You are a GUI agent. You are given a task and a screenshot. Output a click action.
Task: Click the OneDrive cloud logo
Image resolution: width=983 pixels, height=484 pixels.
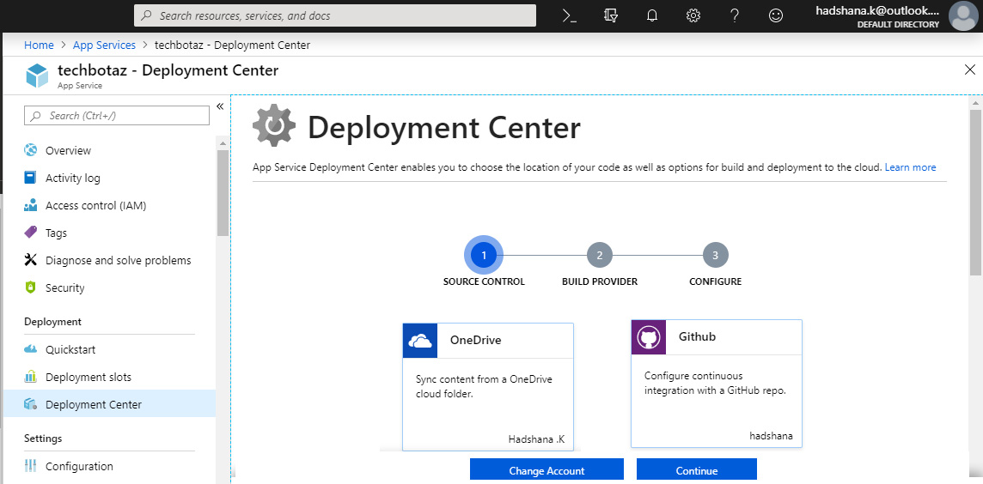[x=420, y=341]
